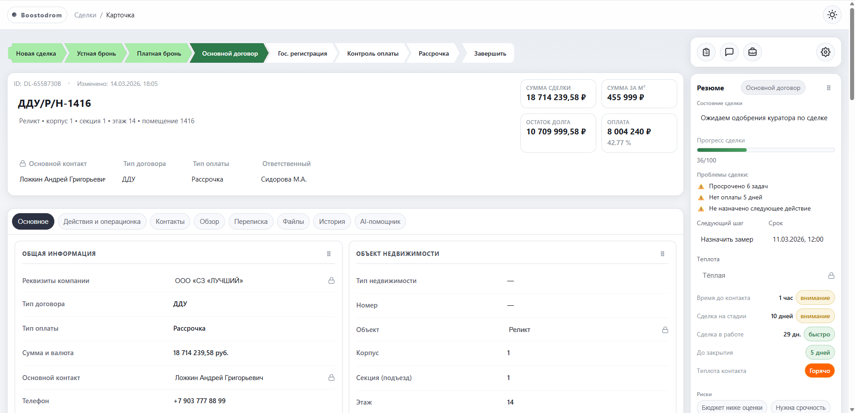Click drag handle of Общая информация section

click(x=329, y=254)
